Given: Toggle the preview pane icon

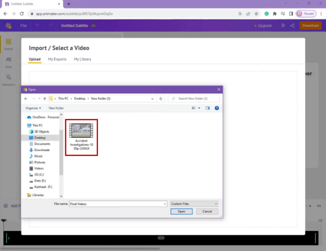Looking at the screenshot, I should tap(208, 108).
